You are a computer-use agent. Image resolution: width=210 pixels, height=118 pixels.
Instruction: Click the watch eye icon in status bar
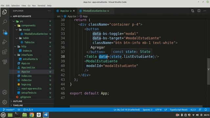(x=19, y=110)
